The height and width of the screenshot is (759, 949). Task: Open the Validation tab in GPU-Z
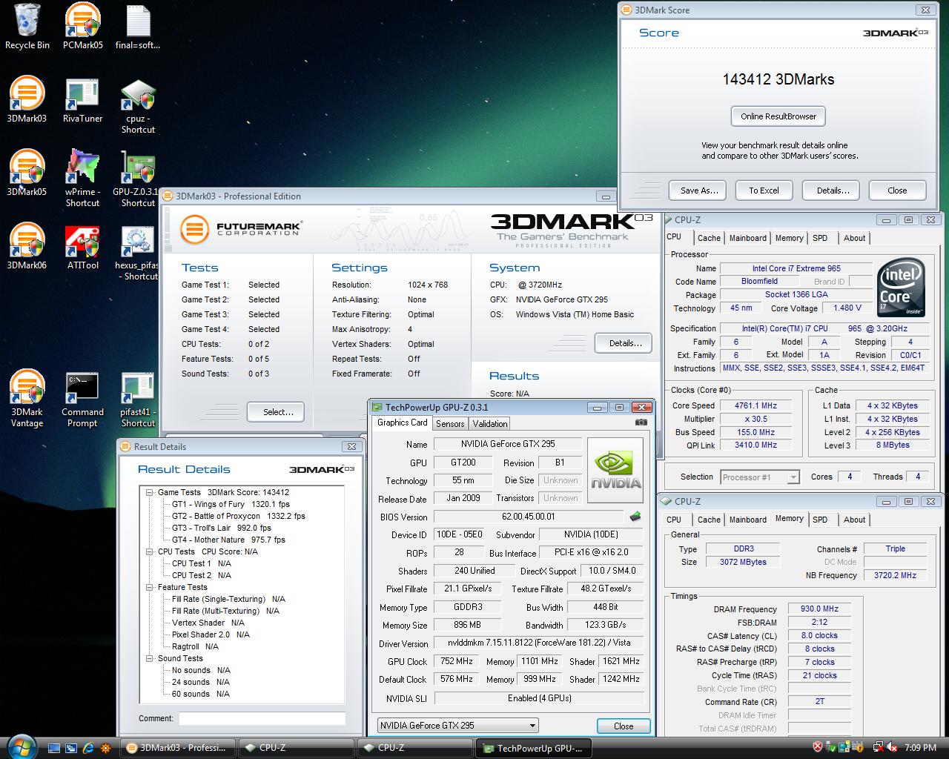pos(489,423)
